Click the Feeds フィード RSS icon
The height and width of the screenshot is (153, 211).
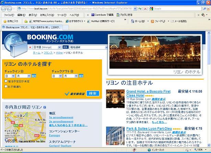158,21
